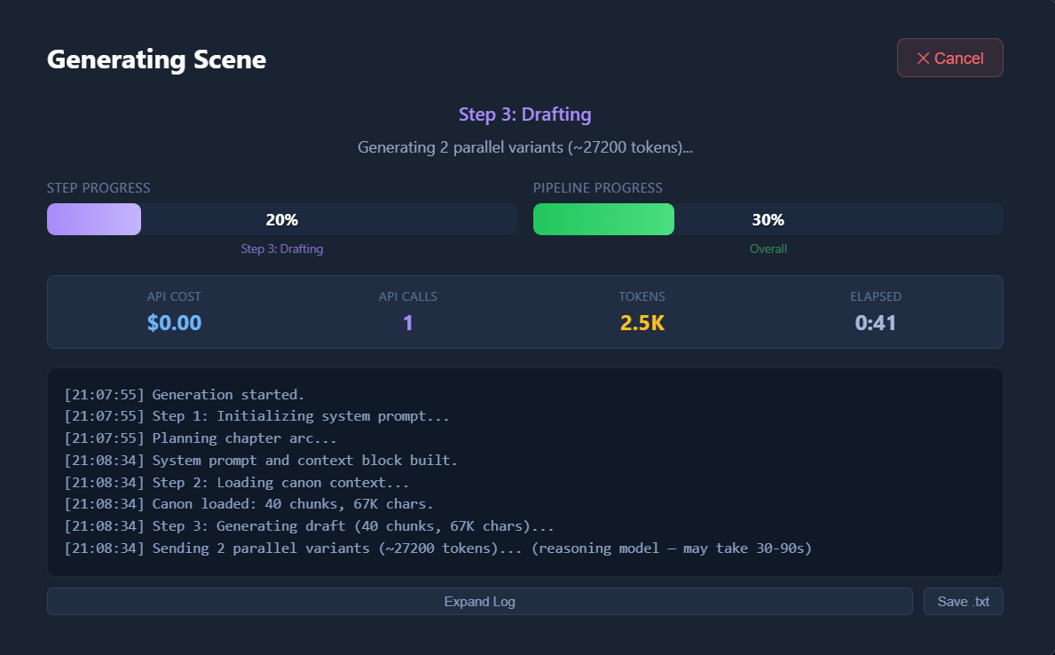Click the TOKENS label
1055x655 pixels.
point(642,296)
